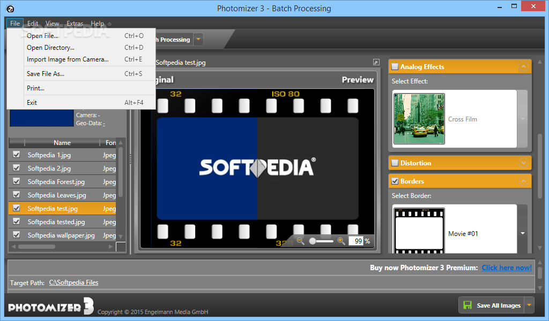Click the expand preview icon beside file name
549x321 pixels.
pyautogui.click(x=376, y=62)
